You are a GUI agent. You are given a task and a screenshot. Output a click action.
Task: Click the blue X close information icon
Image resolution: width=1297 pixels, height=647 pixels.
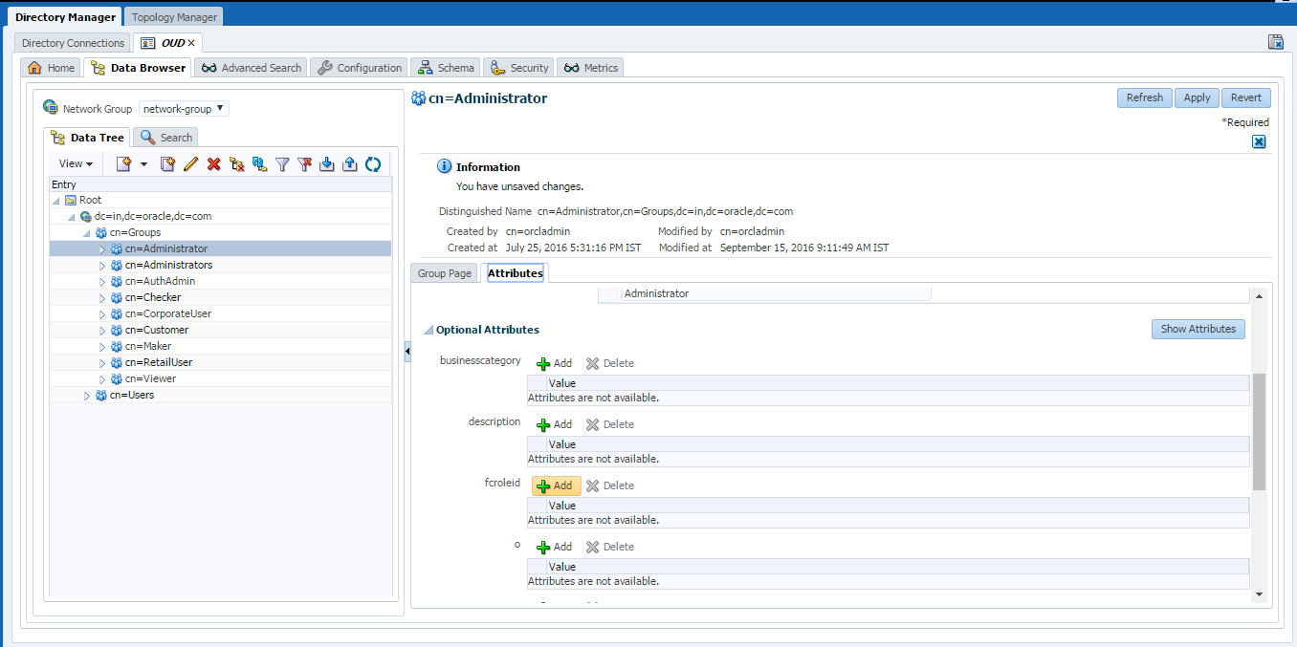[1259, 141]
